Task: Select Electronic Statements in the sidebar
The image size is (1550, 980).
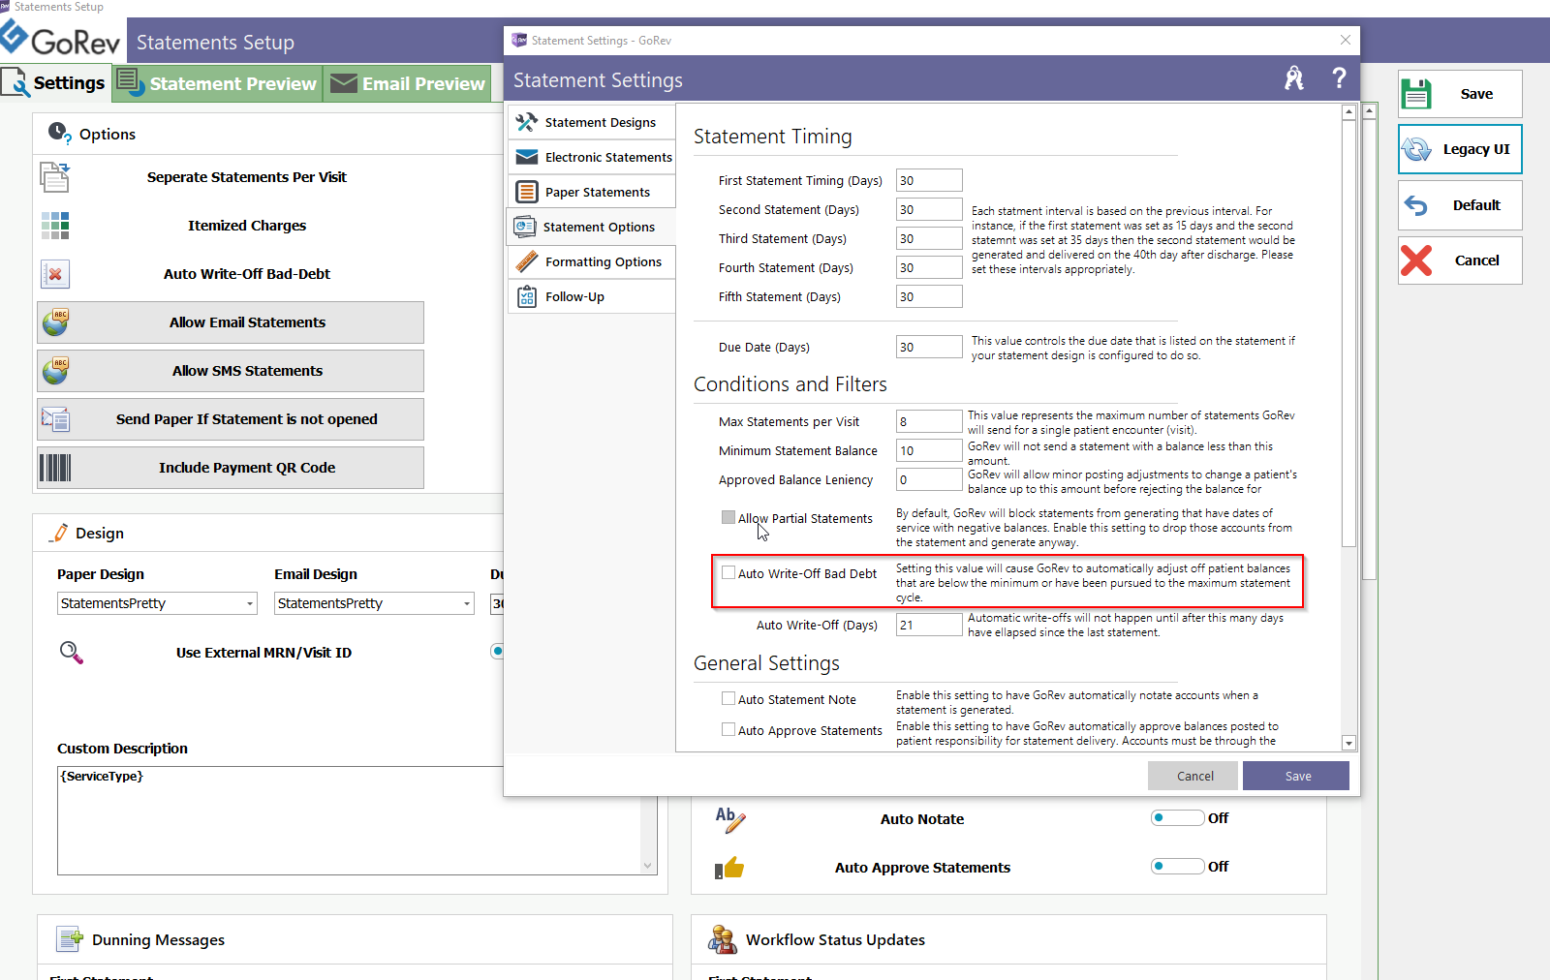Action: [x=591, y=157]
